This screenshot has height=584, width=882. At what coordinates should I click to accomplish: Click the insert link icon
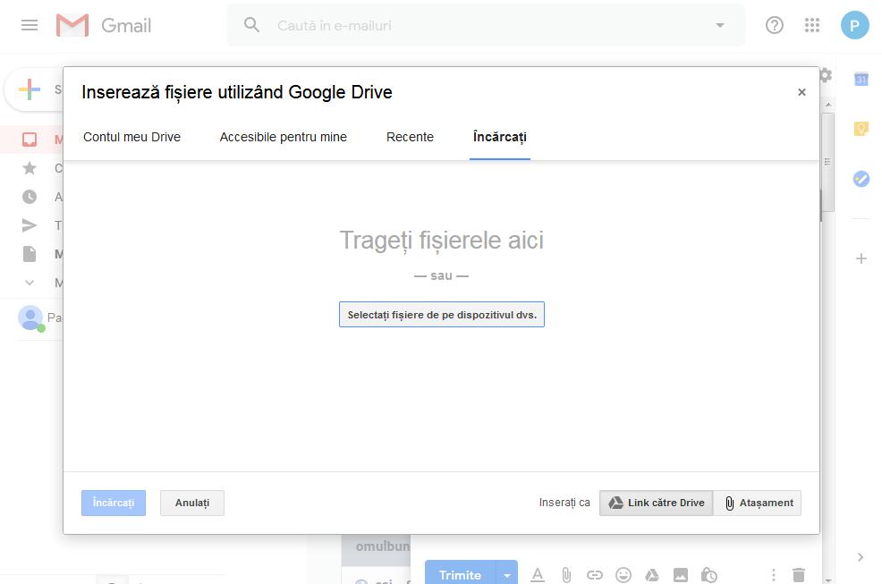(x=595, y=575)
